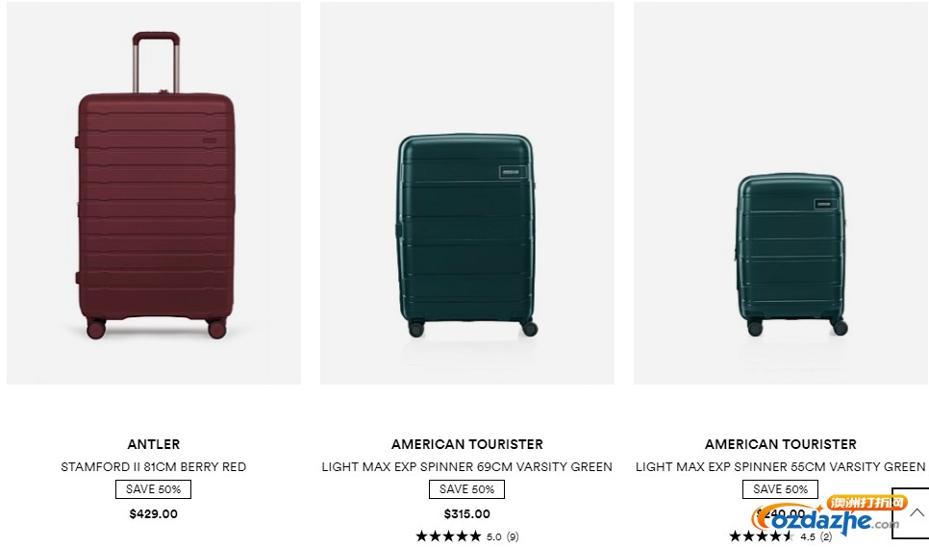The width and height of the screenshot is (929, 548).
Task: Open the Antler berry red suitcase image
Action: (154, 193)
